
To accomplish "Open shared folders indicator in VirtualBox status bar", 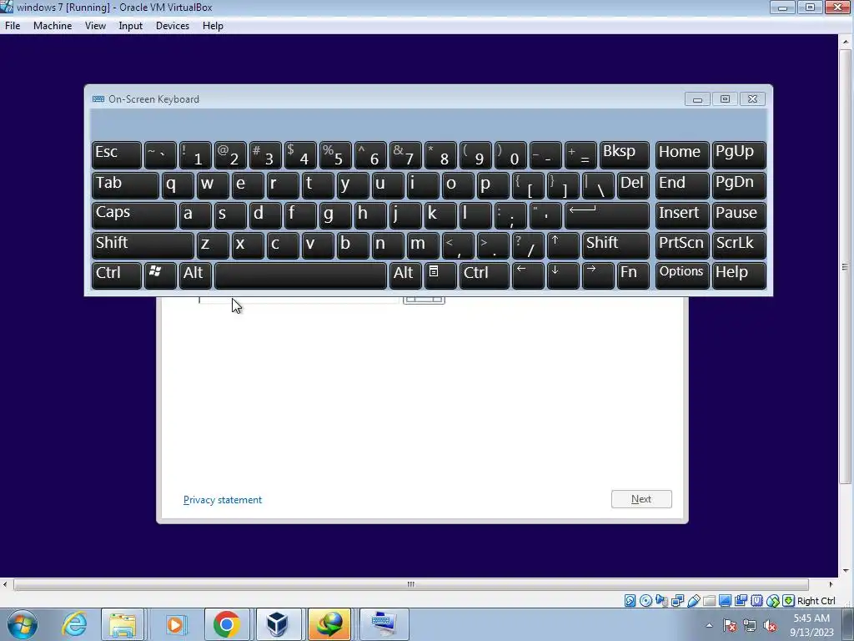I will click(x=709, y=601).
